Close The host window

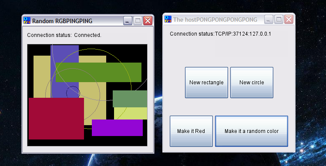click(289, 20)
